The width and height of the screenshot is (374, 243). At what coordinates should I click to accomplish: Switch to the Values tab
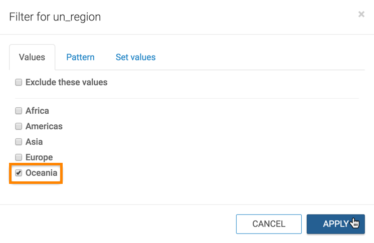(x=32, y=57)
